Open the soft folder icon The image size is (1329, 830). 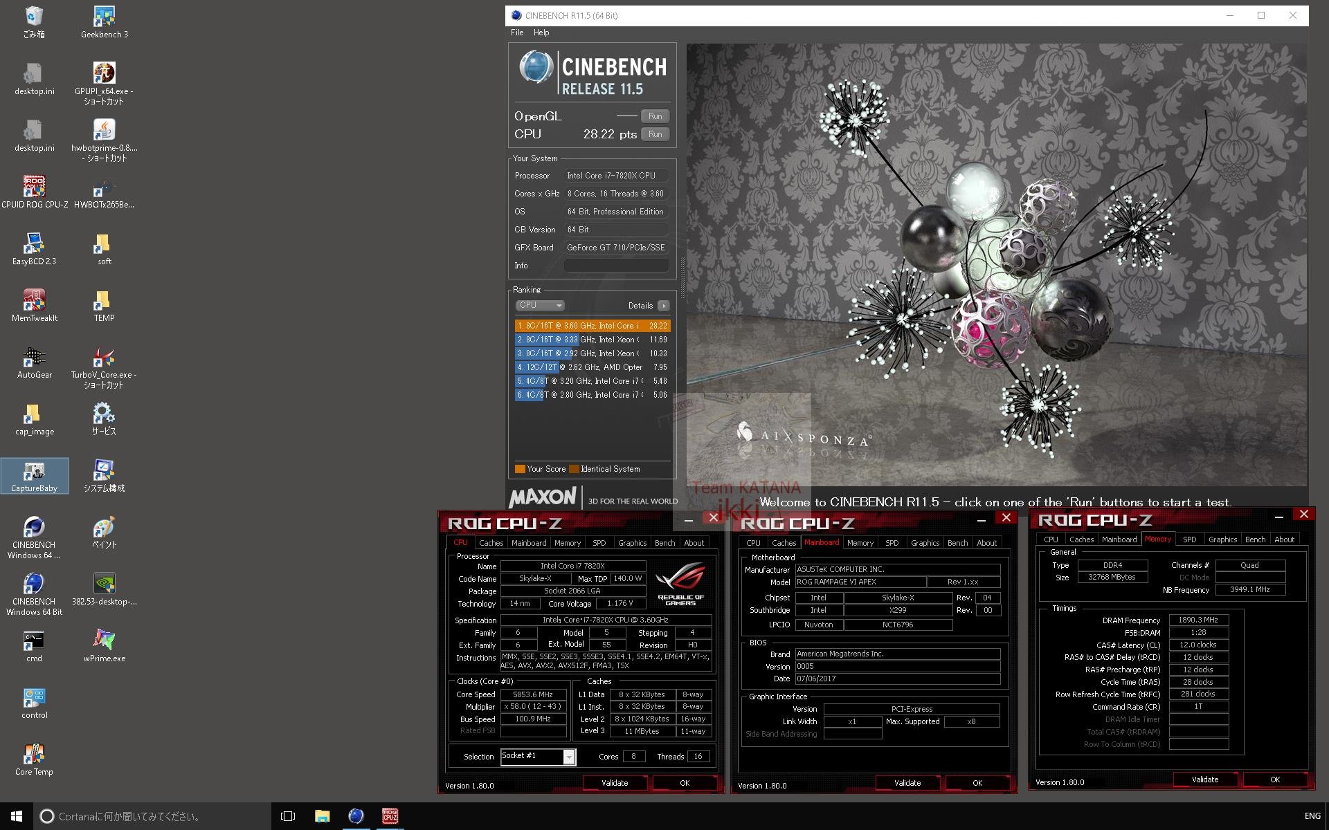[104, 248]
